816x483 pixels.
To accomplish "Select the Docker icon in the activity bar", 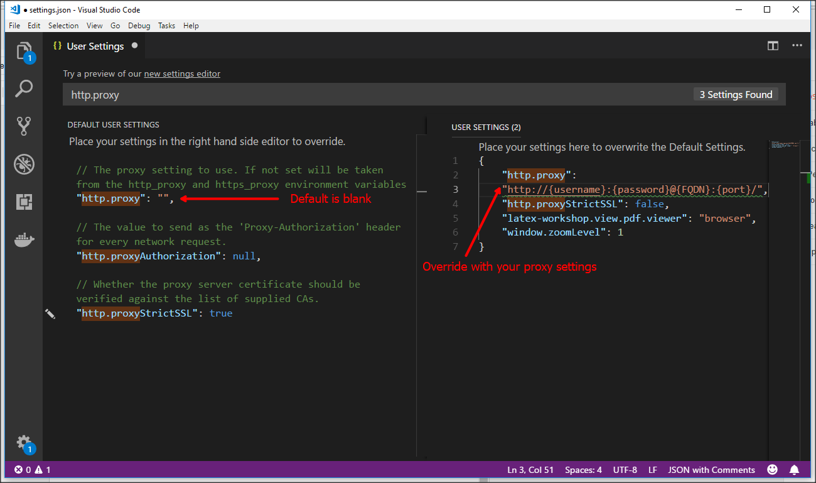I will (24, 239).
